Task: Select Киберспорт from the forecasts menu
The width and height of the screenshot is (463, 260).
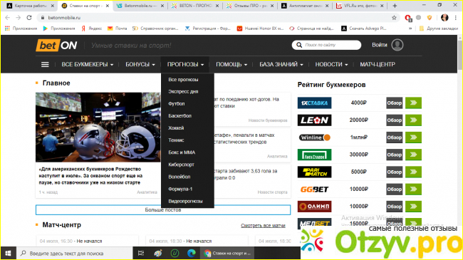Action: [x=181, y=165]
